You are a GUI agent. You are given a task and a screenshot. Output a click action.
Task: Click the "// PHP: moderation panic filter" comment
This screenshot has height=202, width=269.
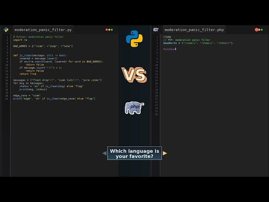187,40
